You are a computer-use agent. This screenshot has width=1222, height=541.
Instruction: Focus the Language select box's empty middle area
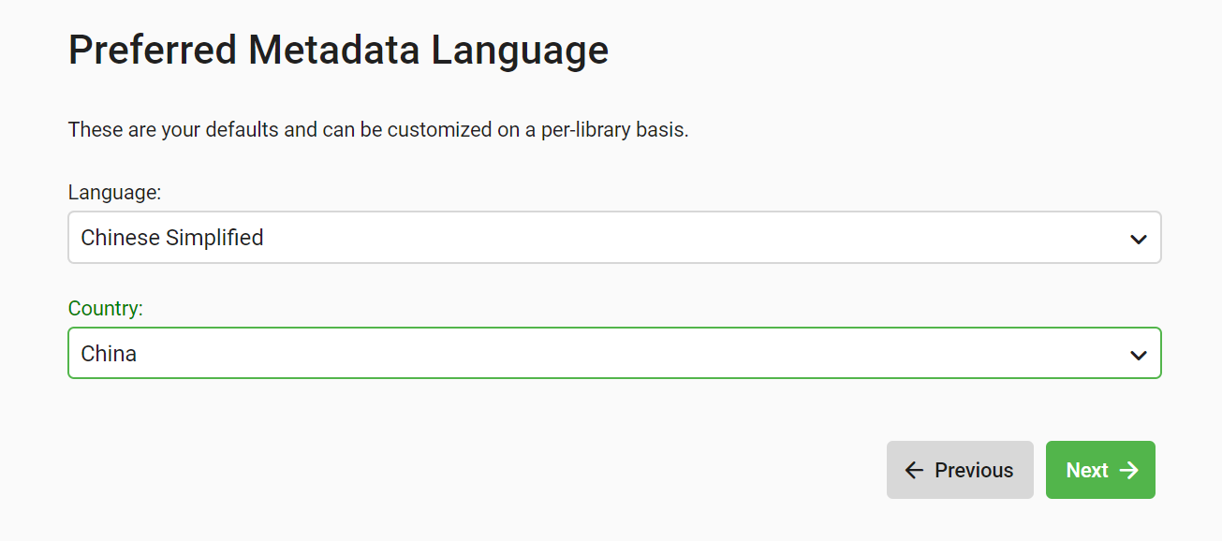pos(655,238)
